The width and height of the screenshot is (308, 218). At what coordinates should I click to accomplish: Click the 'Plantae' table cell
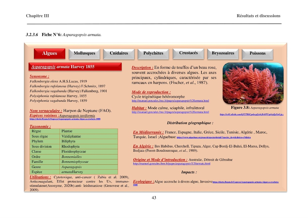(89, 131)
